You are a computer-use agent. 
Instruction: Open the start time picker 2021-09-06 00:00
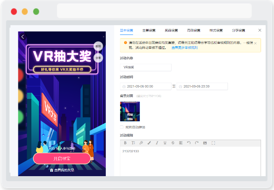[x=146, y=86]
